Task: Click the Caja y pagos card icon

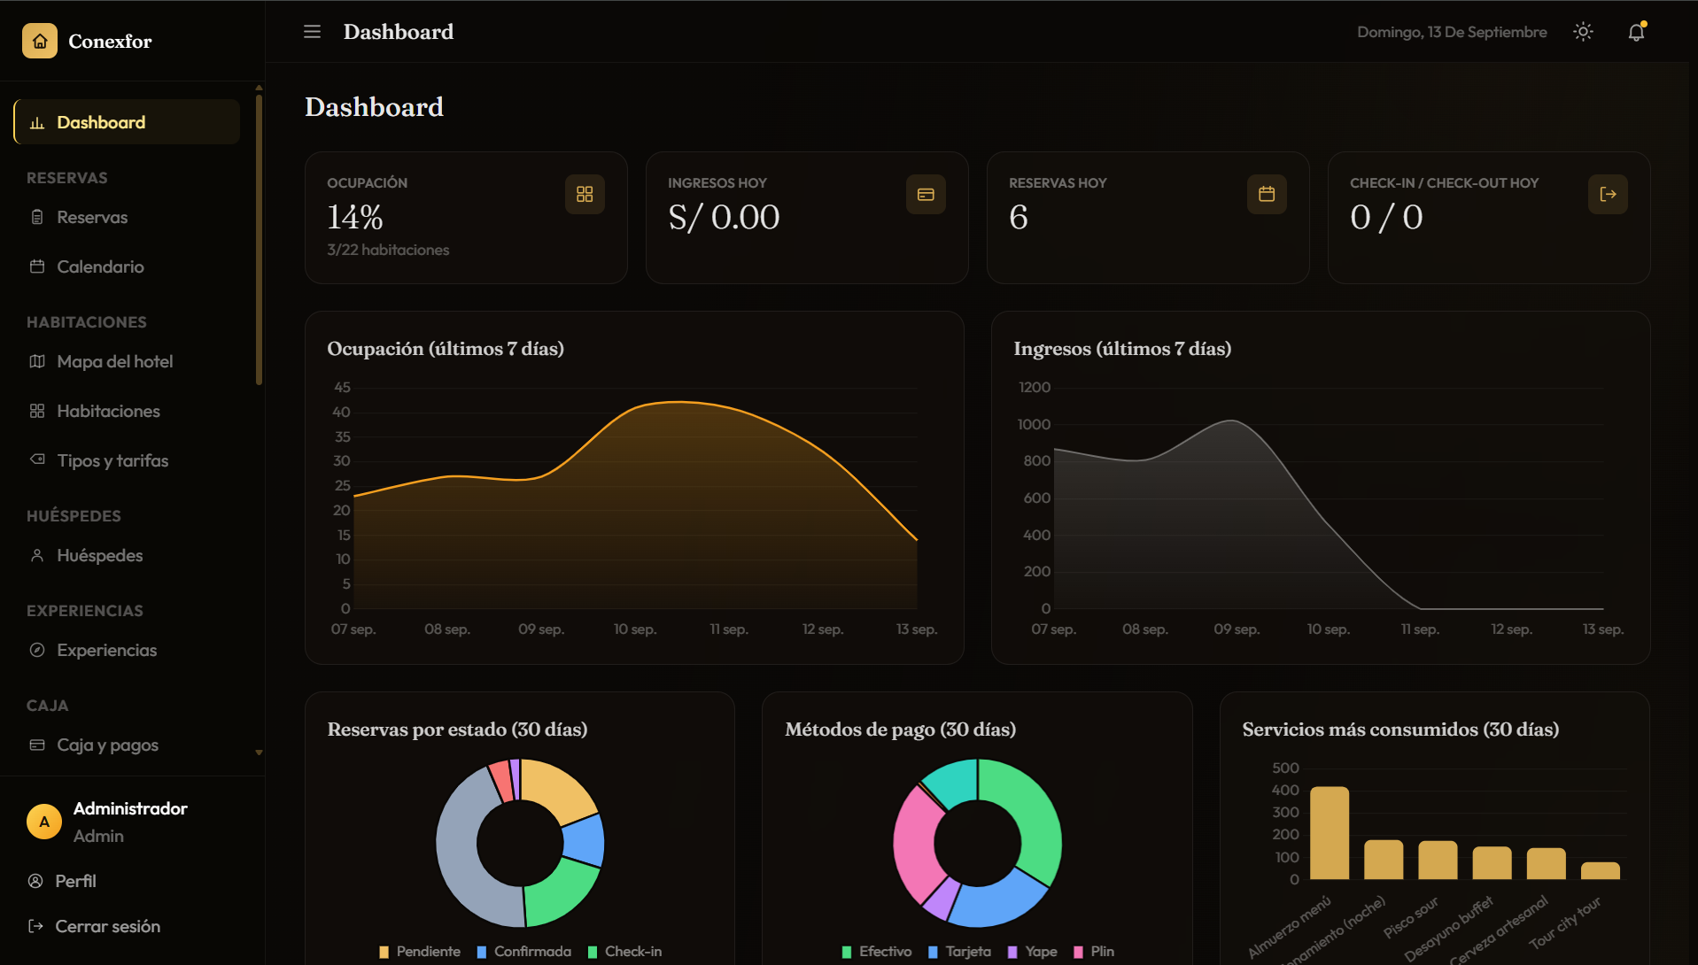Action: 37,745
